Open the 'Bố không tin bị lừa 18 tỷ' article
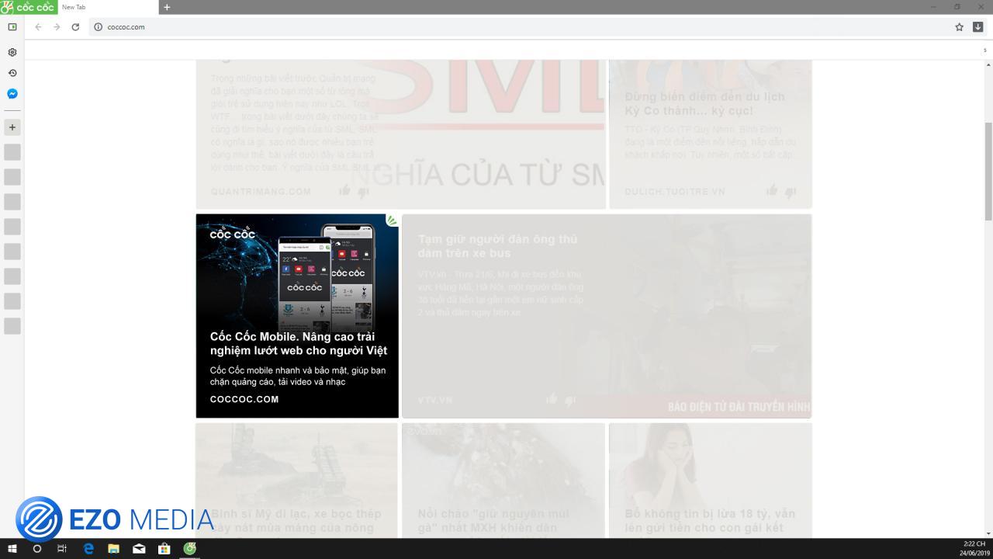Screen dimensions: 993x559 (x=710, y=520)
